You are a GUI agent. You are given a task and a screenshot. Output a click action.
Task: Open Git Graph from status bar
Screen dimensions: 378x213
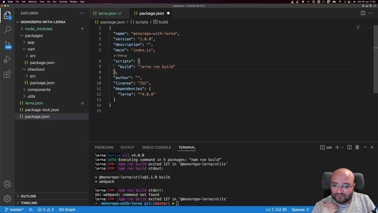pyautogui.click(x=67, y=209)
